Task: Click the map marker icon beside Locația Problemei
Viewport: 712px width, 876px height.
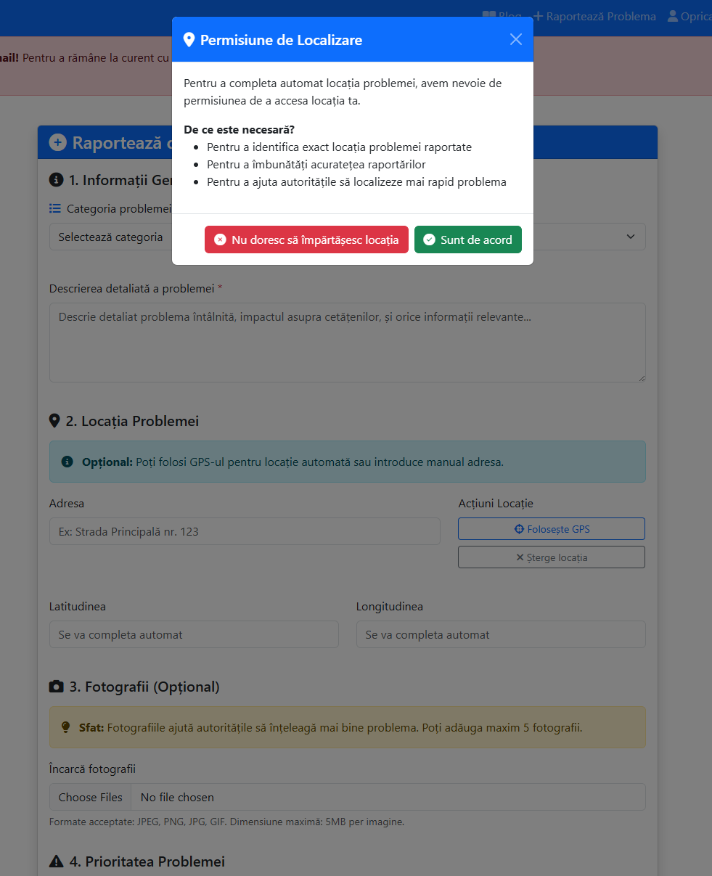Action: [x=54, y=421]
